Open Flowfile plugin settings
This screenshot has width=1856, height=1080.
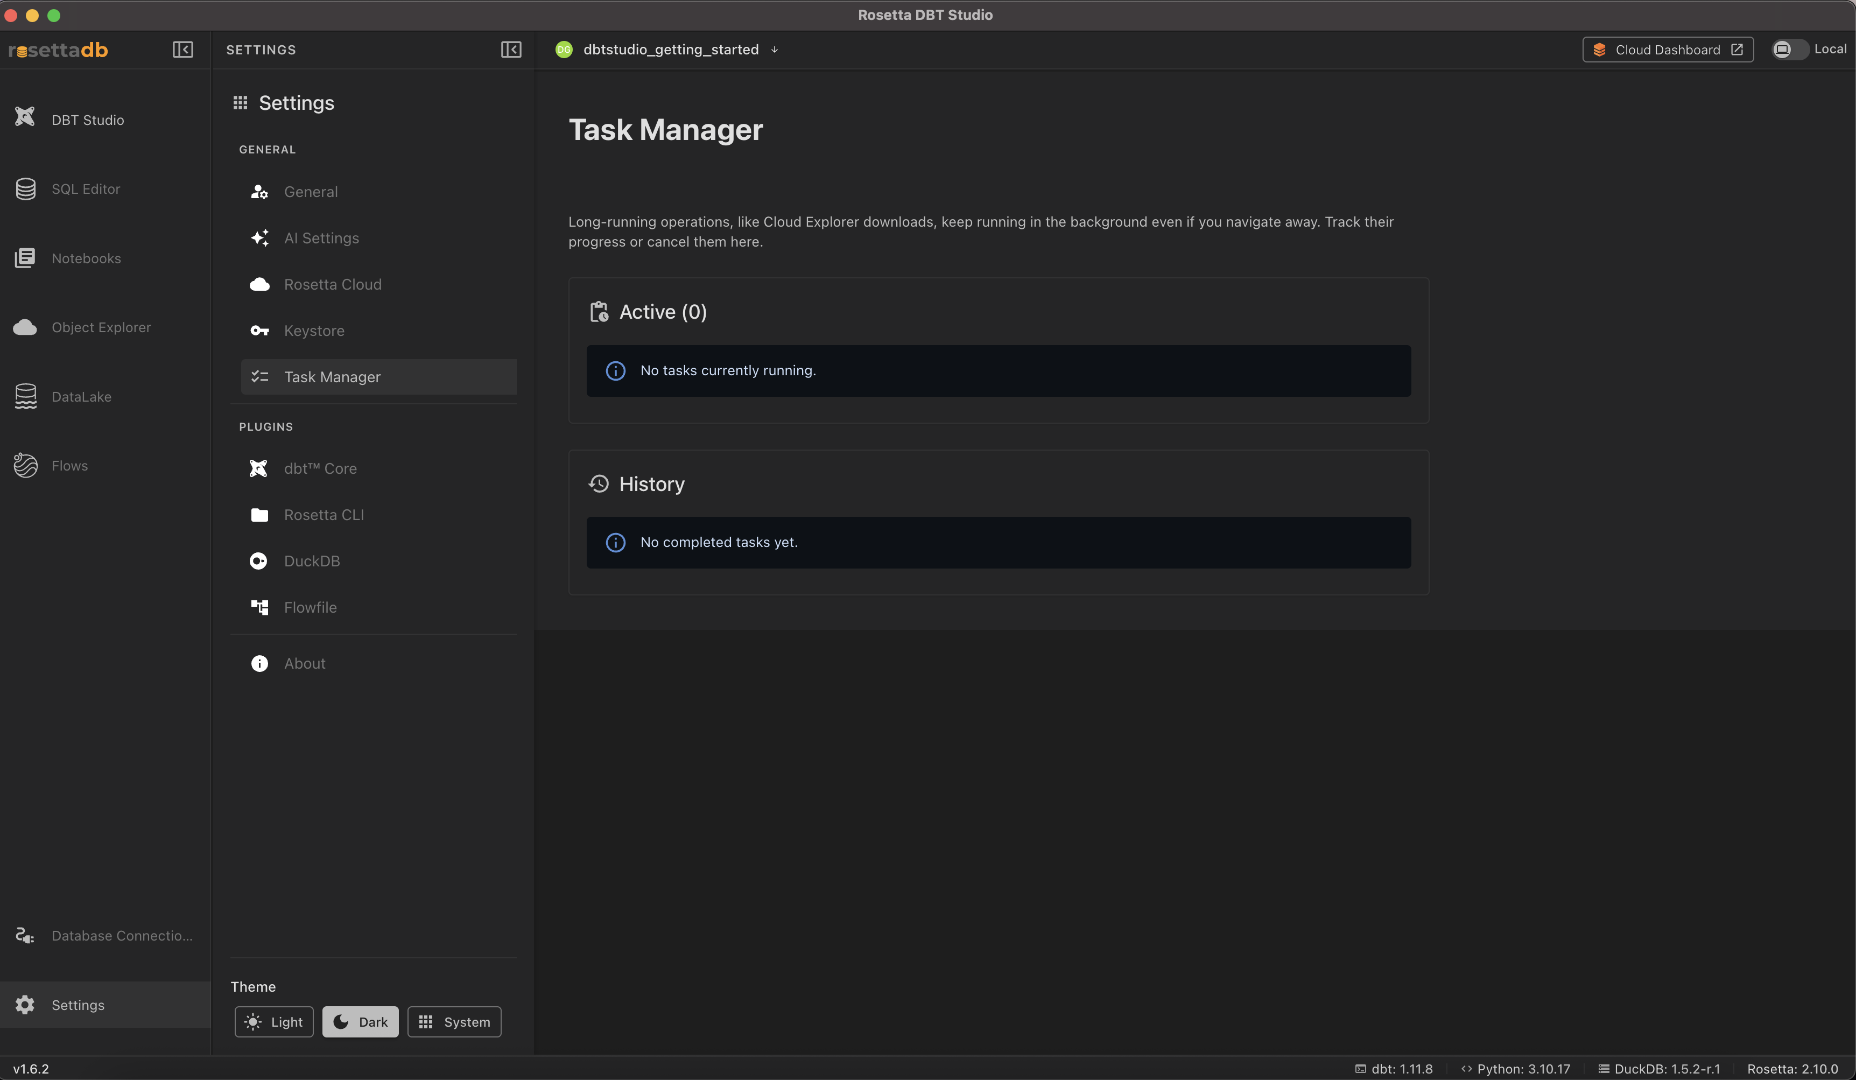(x=378, y=607)
